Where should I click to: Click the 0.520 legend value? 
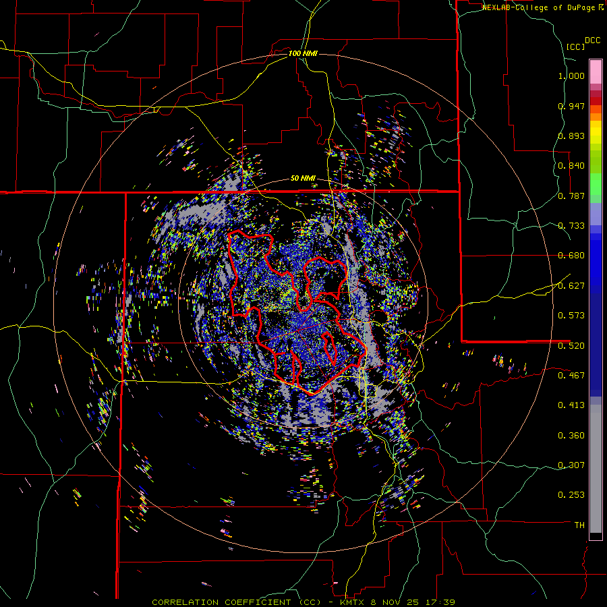click(x=571, y=345)
